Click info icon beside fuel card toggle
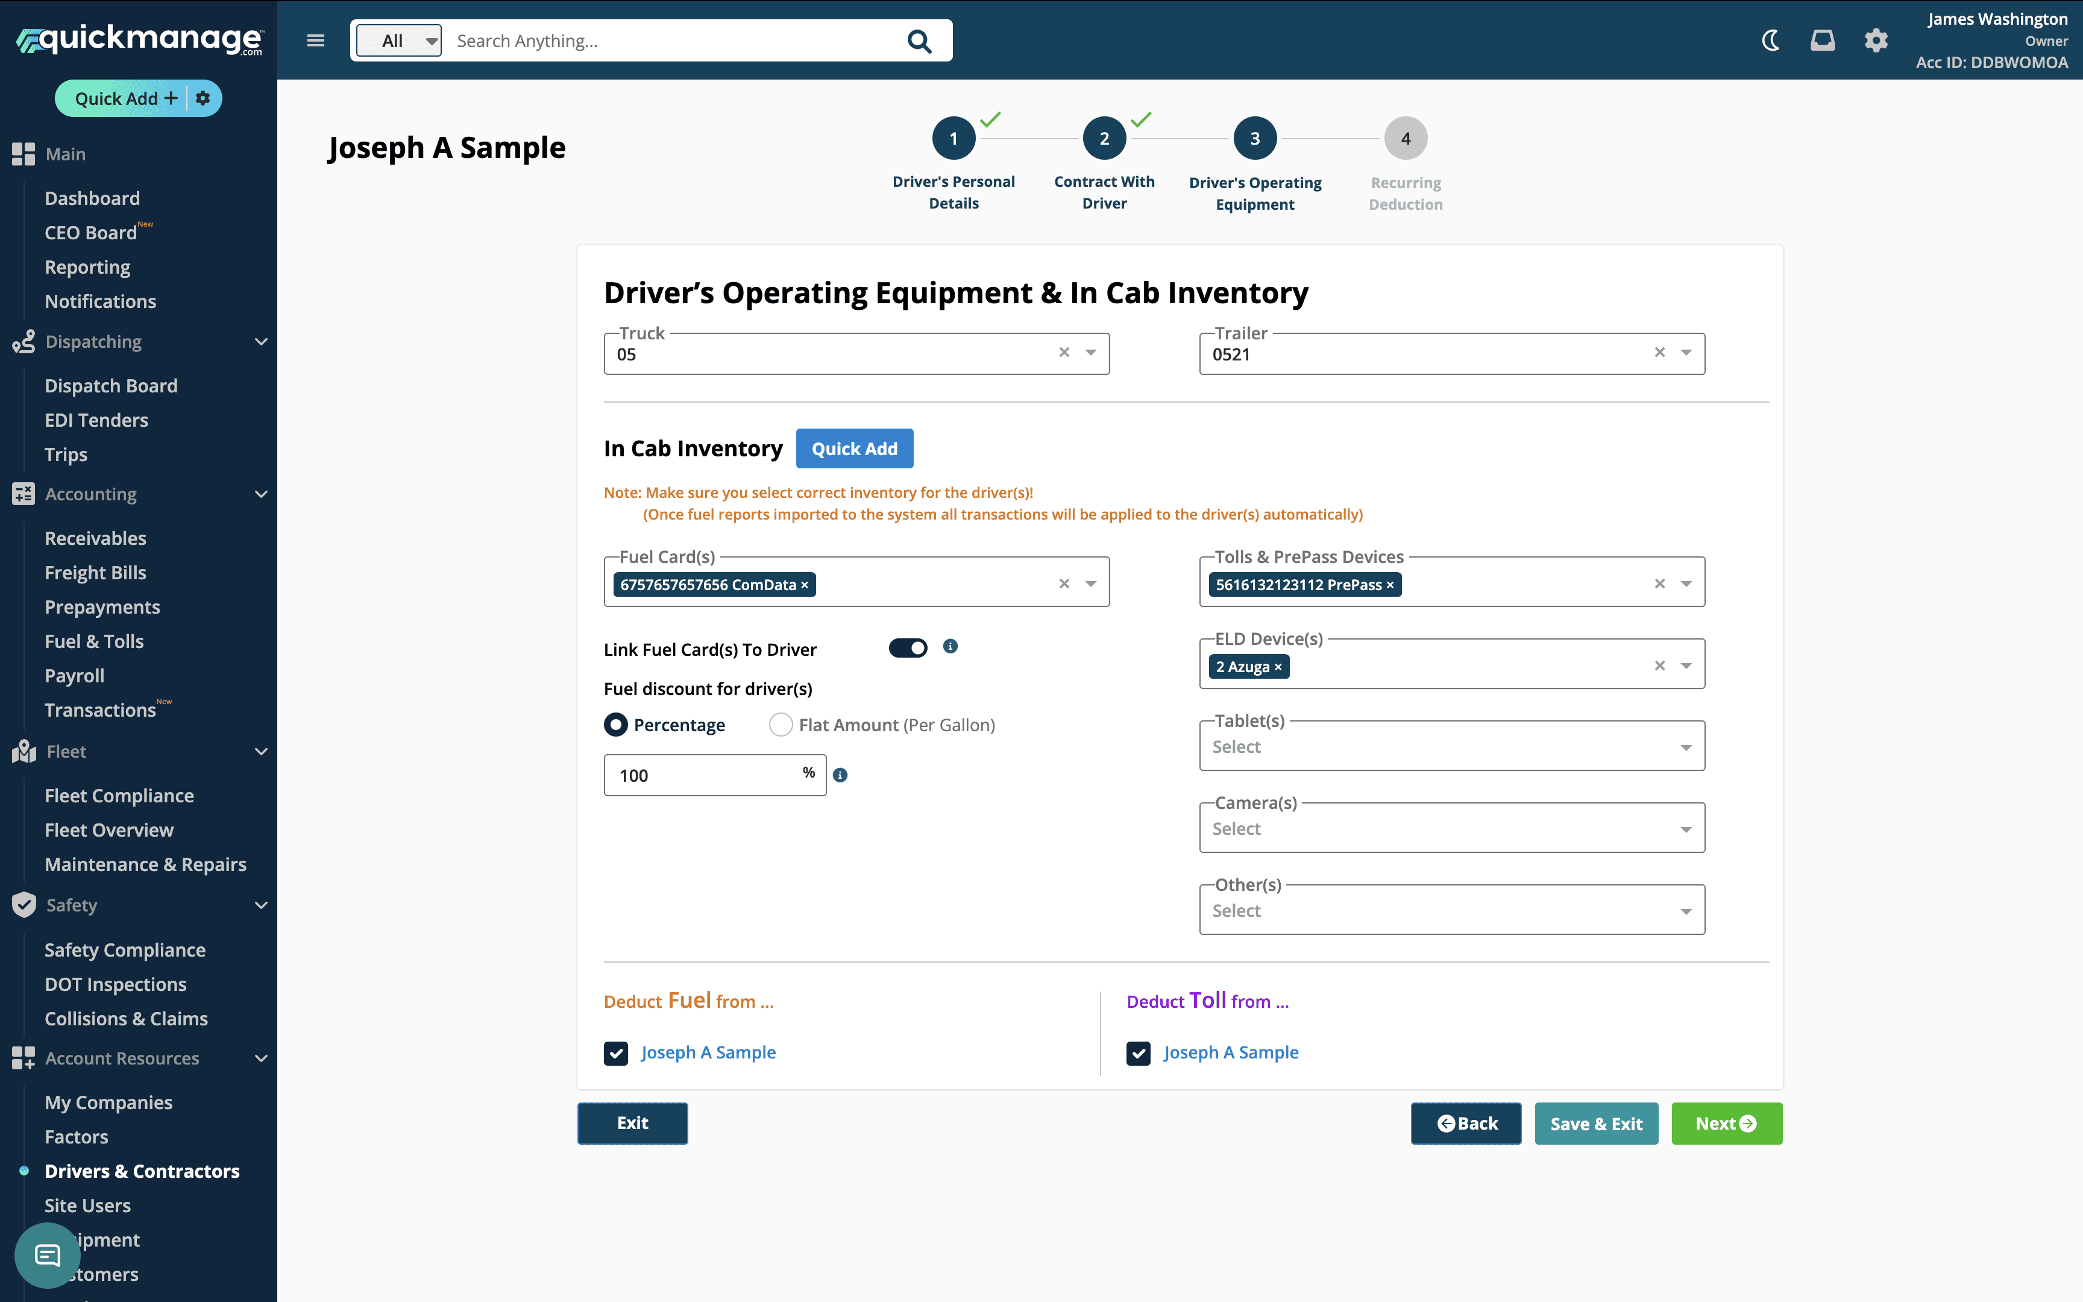The height and width of the screenshot is (1302, 2083). [950, 647]
